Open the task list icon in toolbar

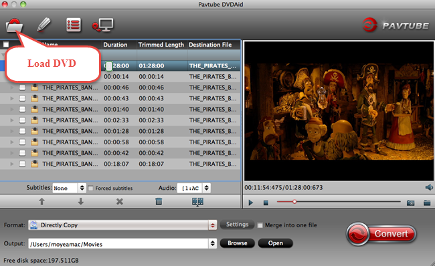(74, 25)
